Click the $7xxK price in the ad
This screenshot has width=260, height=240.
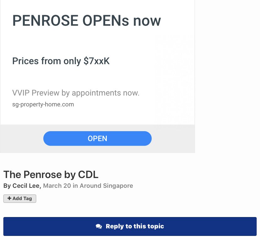point(96,61)
